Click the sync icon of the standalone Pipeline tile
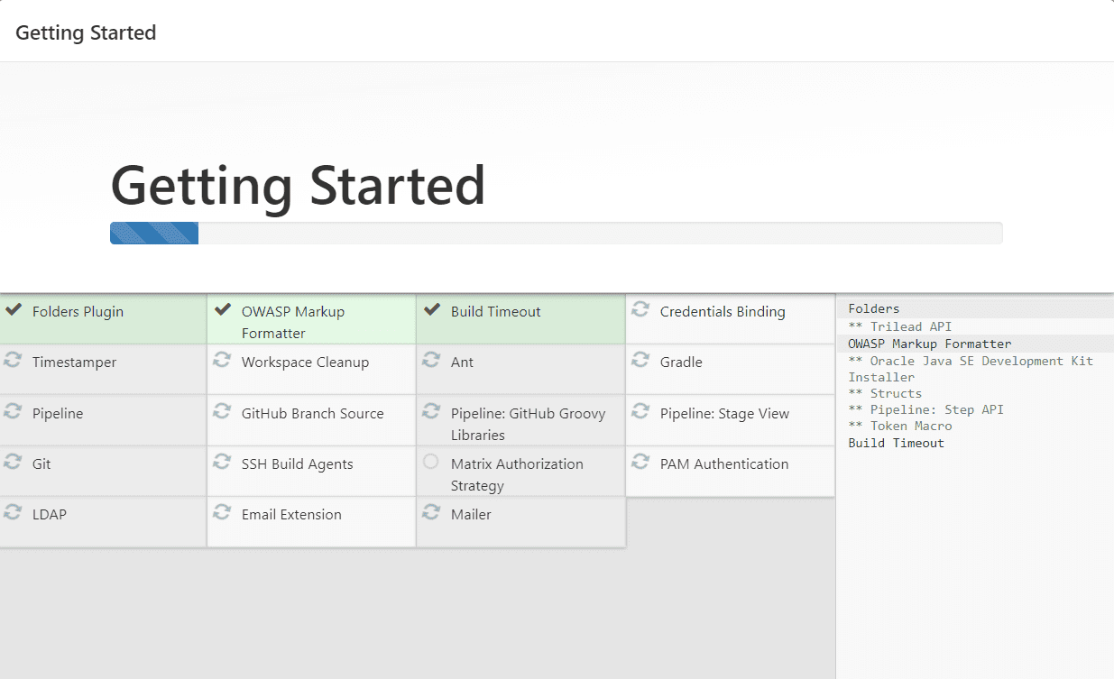The image size is (1114, 679). [13, 411]
